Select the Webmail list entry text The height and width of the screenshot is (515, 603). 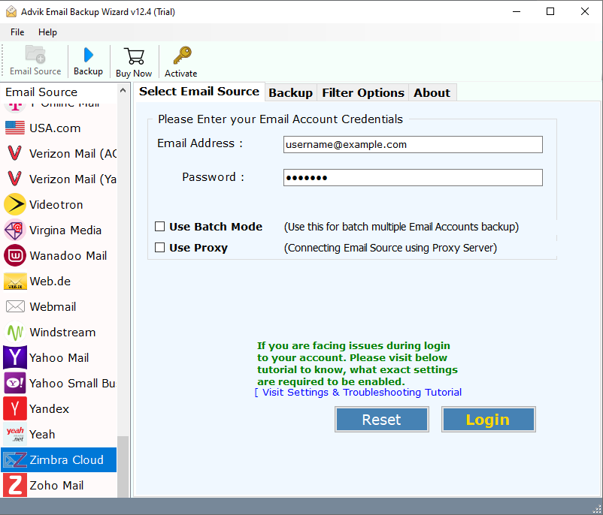53,307
